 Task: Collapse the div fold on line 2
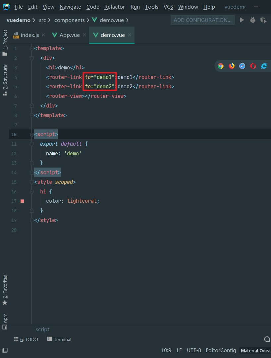(32, 58)
